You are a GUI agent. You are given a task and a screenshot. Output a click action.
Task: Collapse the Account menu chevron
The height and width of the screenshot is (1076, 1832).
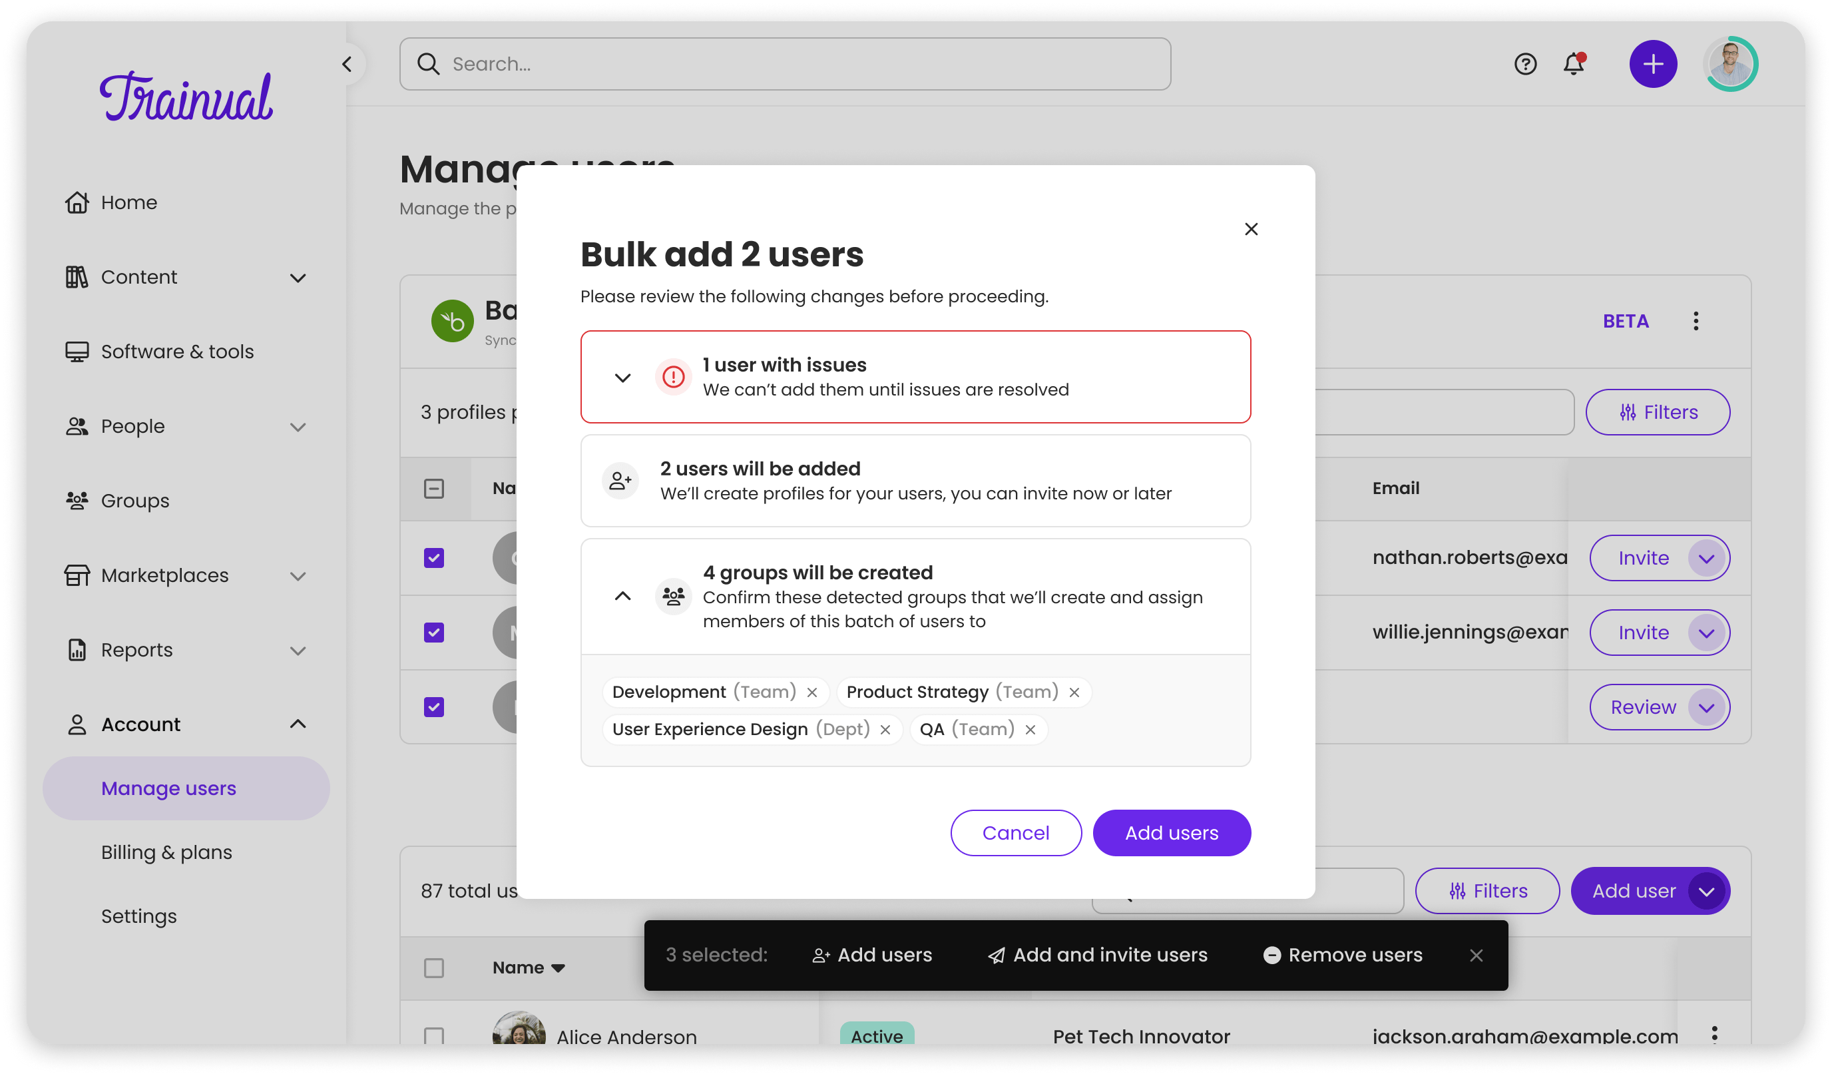298,724
